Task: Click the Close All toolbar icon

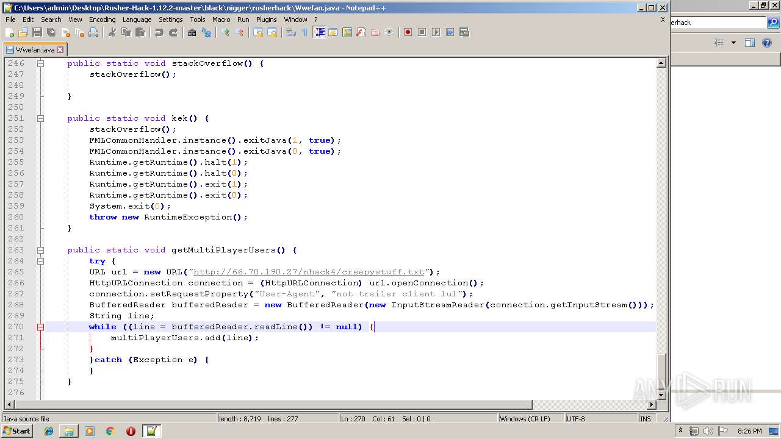Action: (79, 32)
